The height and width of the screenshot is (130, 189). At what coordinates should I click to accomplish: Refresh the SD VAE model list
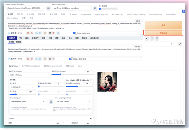tap(95, 8)
